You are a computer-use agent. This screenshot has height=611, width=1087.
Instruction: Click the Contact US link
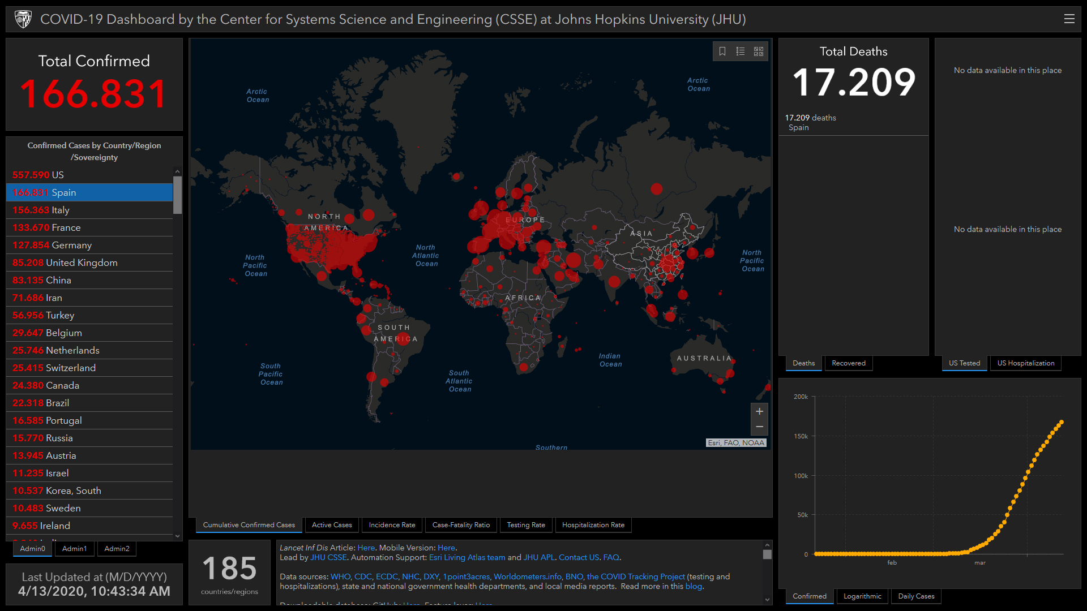click(579, 557)
